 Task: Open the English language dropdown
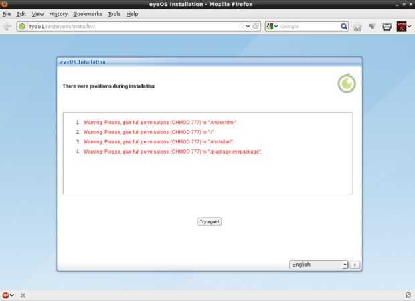tap(319, 265)
